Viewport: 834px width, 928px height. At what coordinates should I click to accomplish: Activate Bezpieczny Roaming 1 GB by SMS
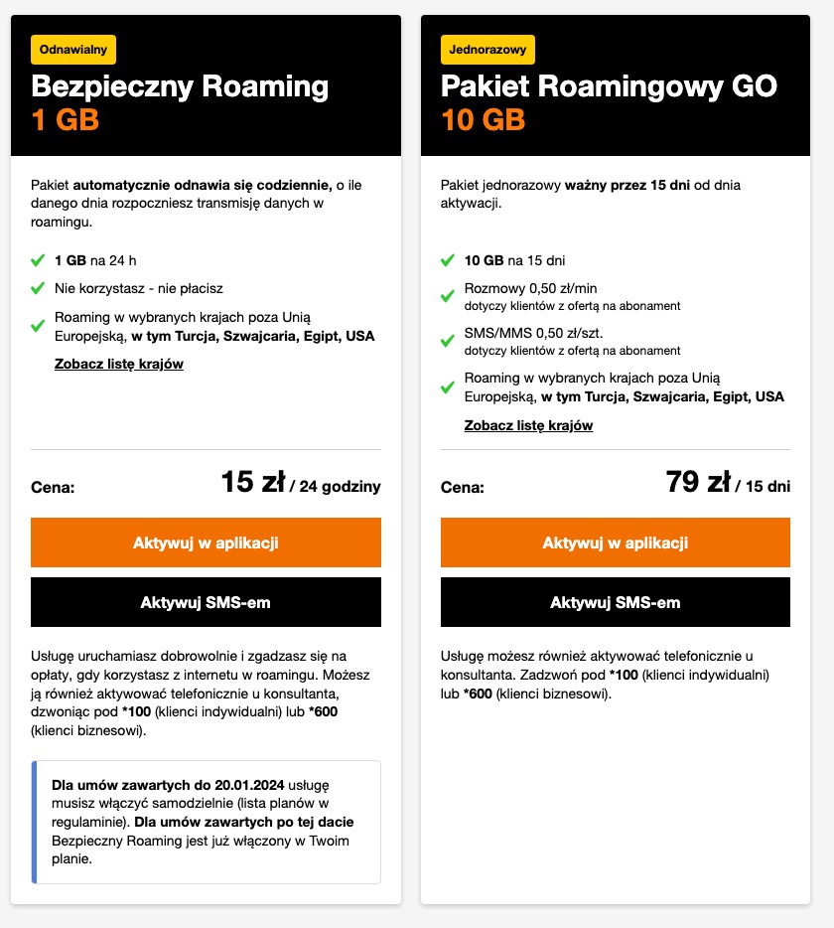(206, 602)
